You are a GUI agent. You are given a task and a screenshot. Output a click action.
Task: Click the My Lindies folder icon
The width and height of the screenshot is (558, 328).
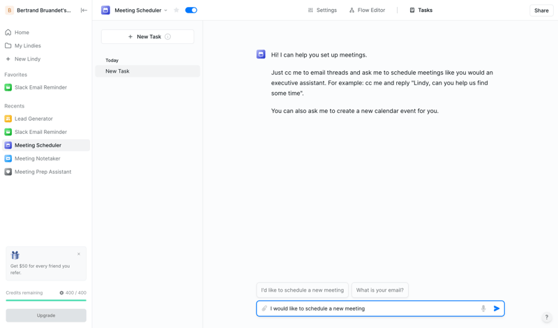point(8,45)
